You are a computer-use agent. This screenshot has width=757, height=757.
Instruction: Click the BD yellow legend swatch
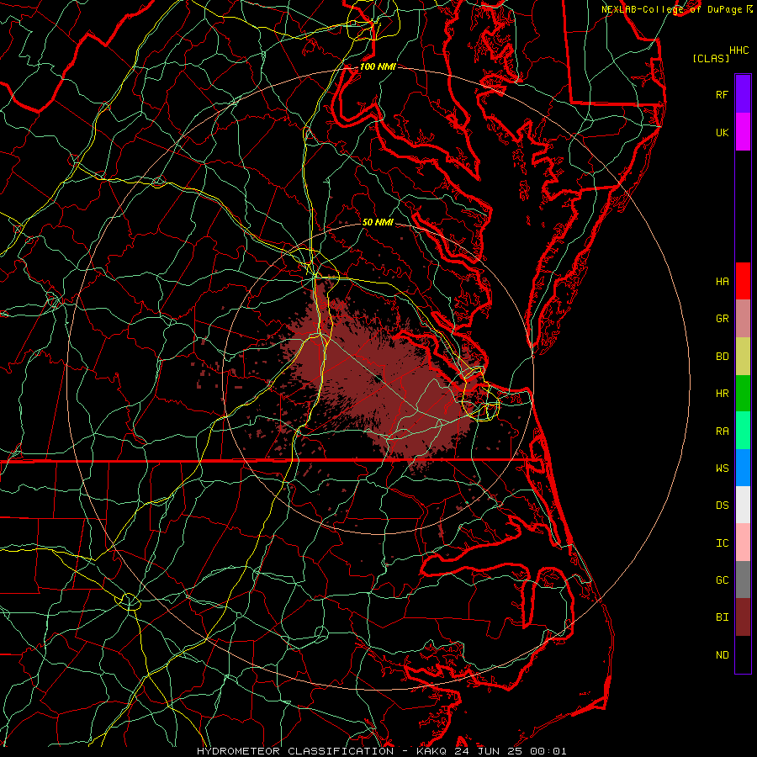point(743,356)
